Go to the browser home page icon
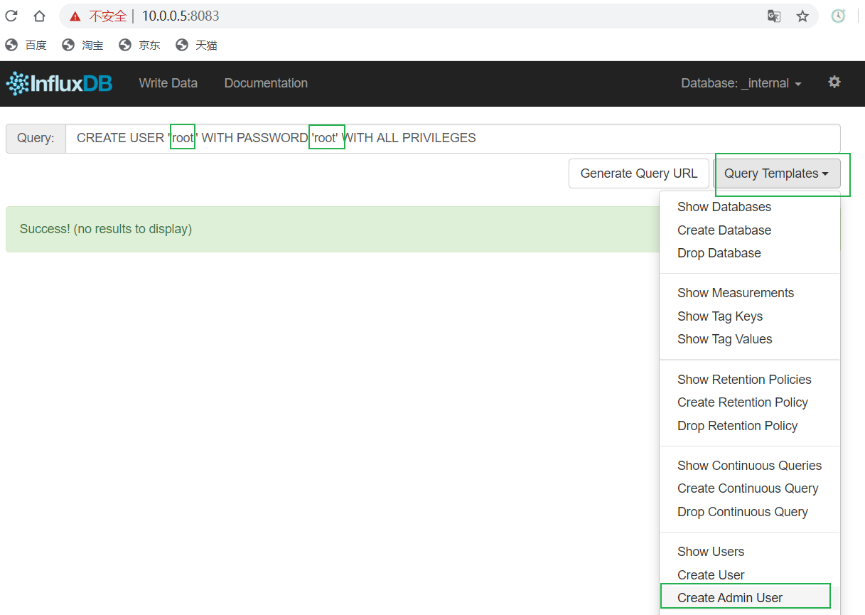Screen dimensions: 865x615 [x=39, y=16]
